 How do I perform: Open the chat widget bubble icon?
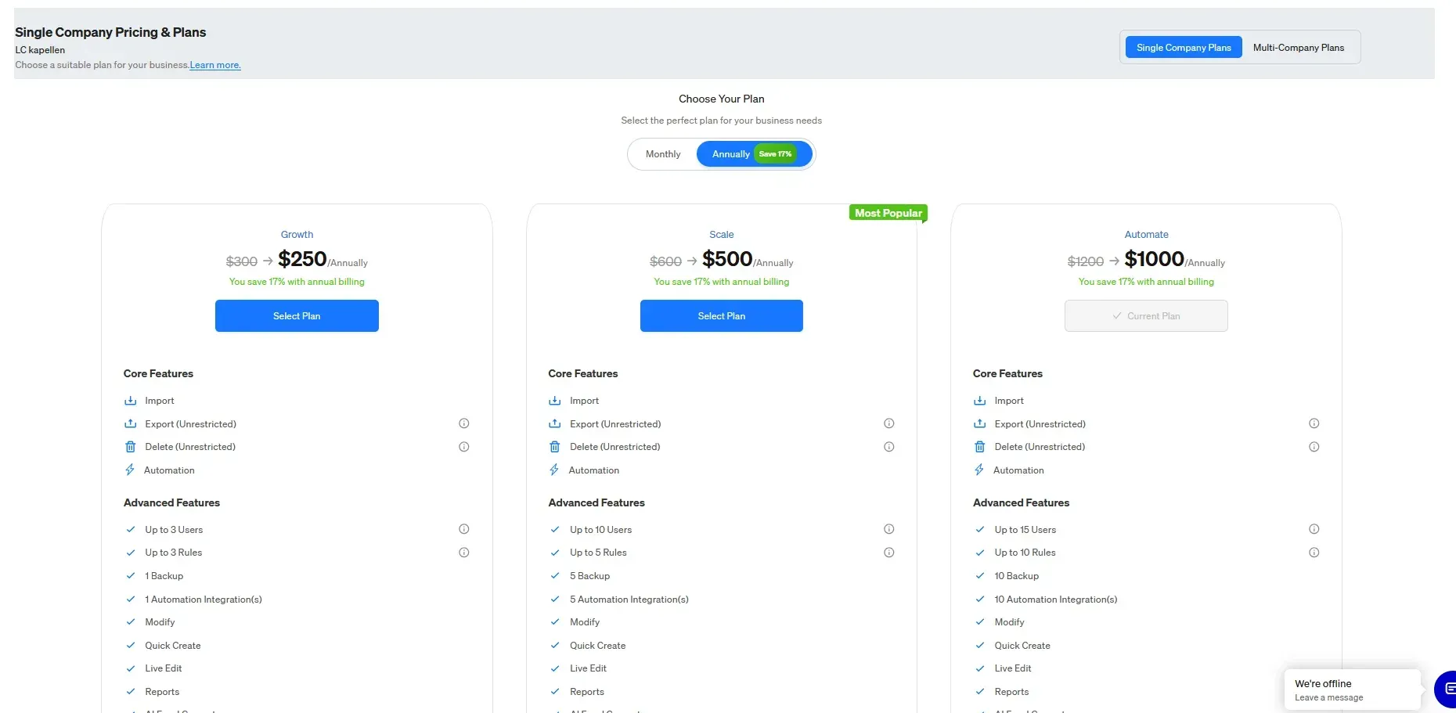1447,689
